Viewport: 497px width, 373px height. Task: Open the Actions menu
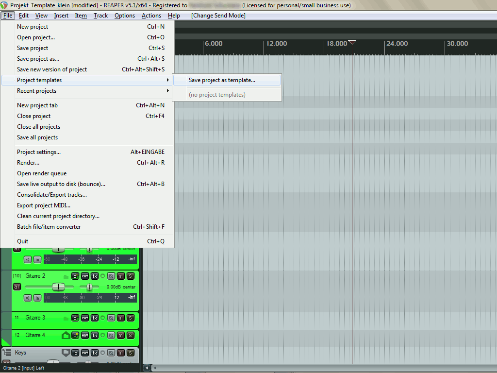[151, 16]
